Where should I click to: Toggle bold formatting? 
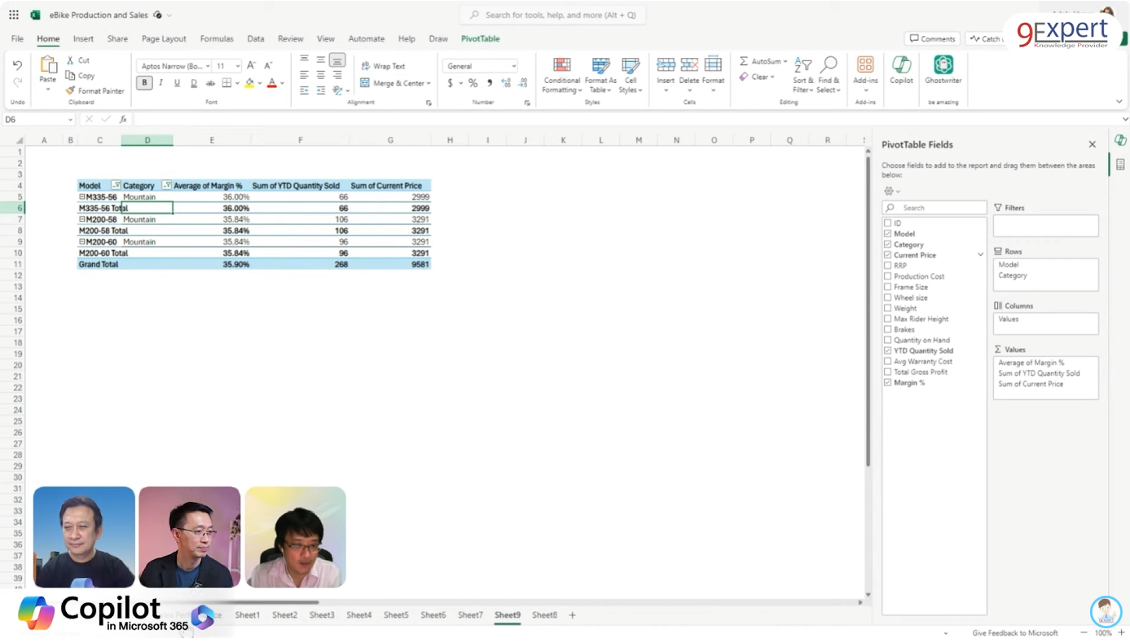[x=144, y=83]
